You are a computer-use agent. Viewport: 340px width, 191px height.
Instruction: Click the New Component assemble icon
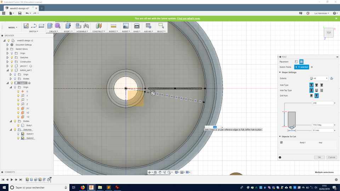[x=78, y=26]
